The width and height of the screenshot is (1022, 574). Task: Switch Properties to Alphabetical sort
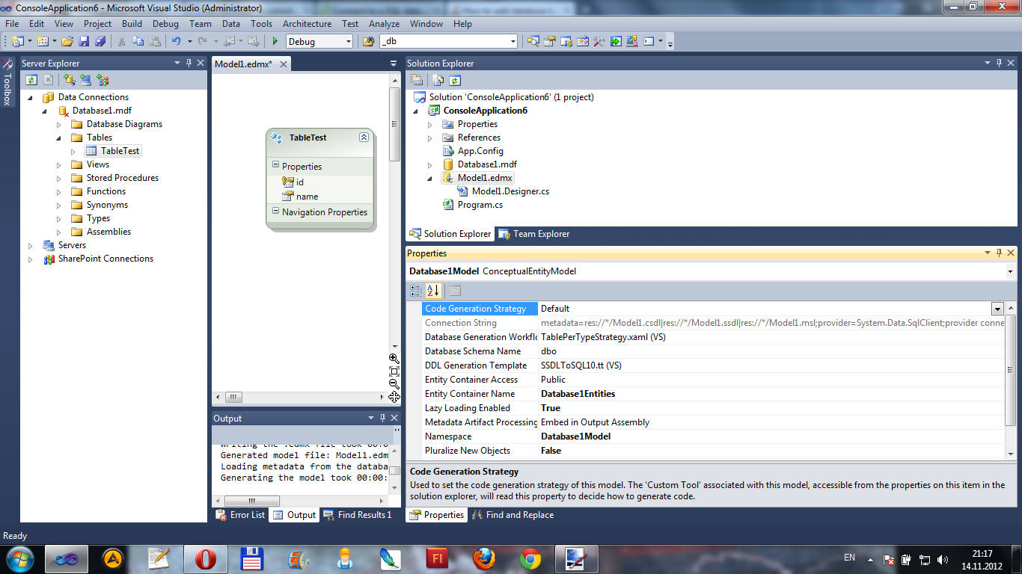pyautogui.click(x=432, y=291)
